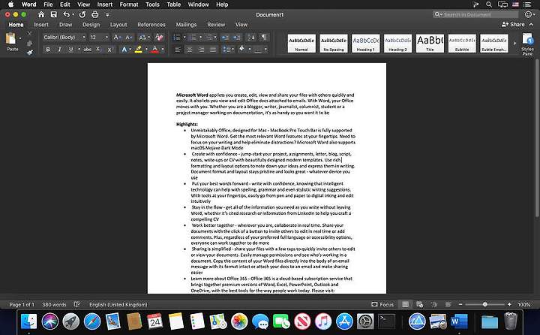This screenshot has width=540, height=335.
Task: Cut selection with the scissors icon
Action: 29,34
